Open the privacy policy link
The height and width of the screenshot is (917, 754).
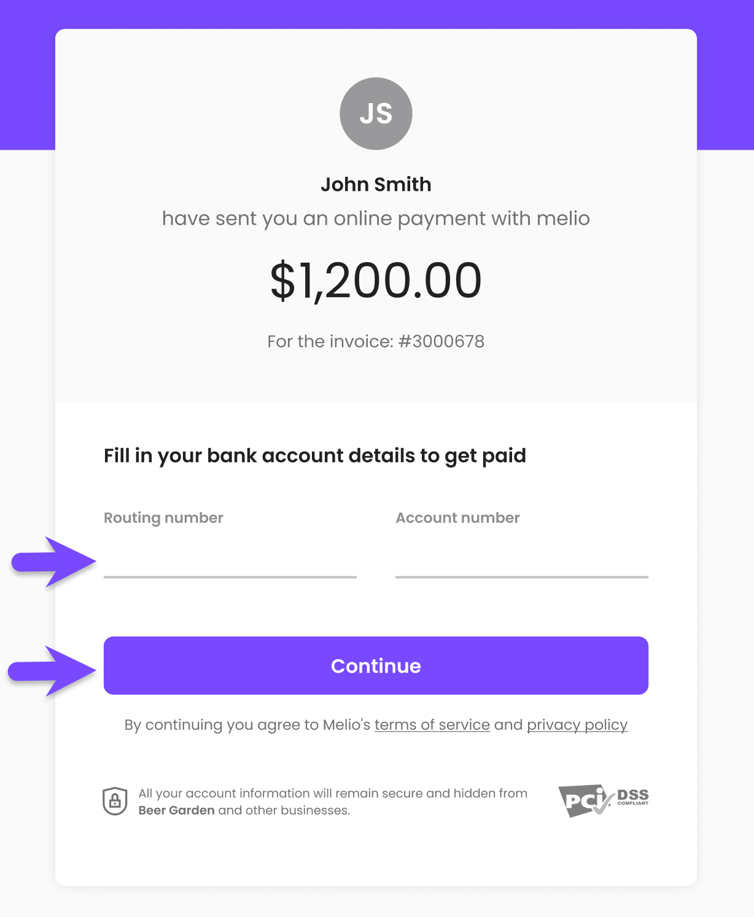[x=577, y=725]
